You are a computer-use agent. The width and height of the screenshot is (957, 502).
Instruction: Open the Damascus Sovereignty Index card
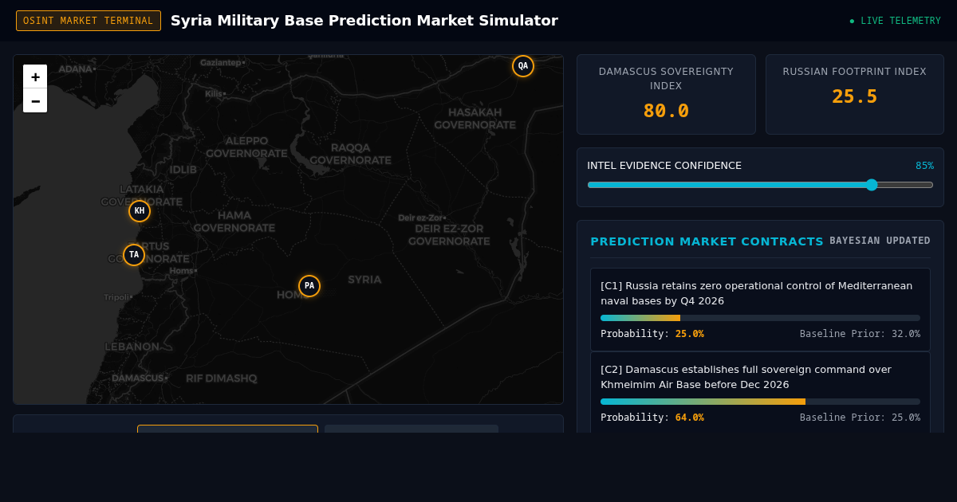[666, 95]
